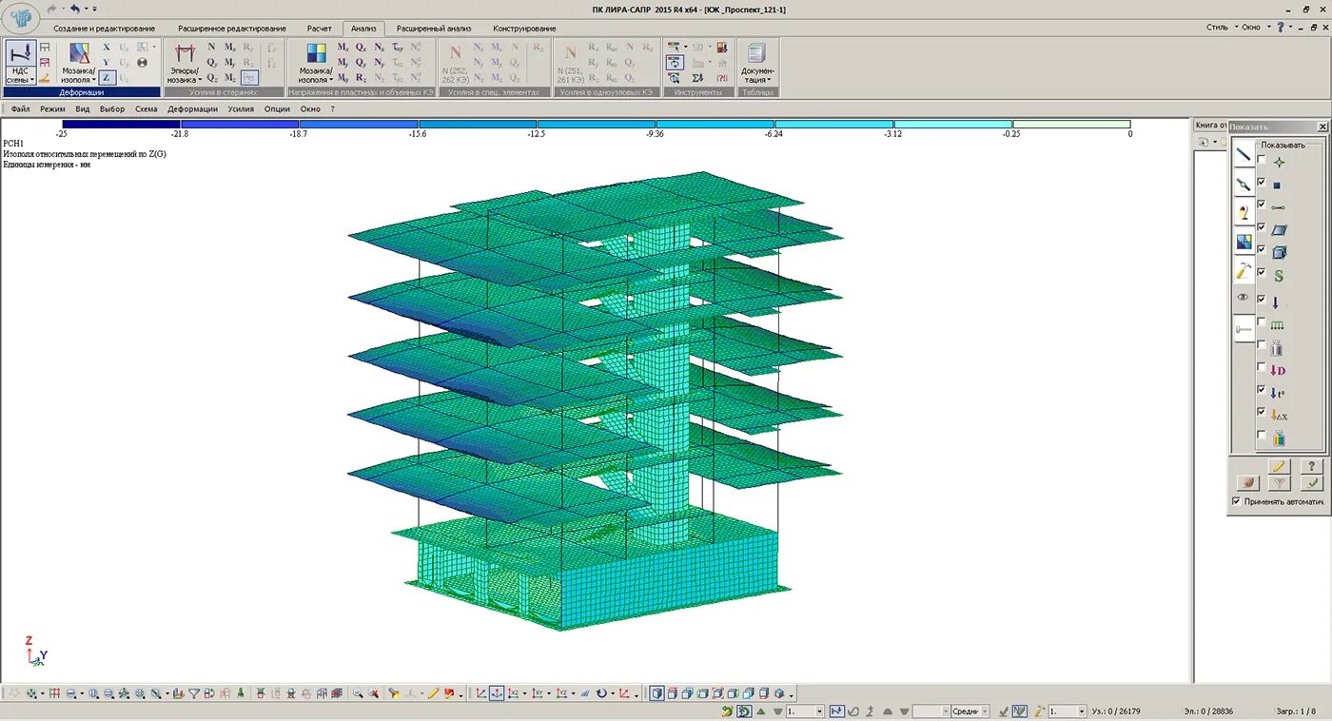Toggle the bar element display checkbox
This screenshot has width=1332, height=721.
pyautogui.click(x=1262, y=205)
